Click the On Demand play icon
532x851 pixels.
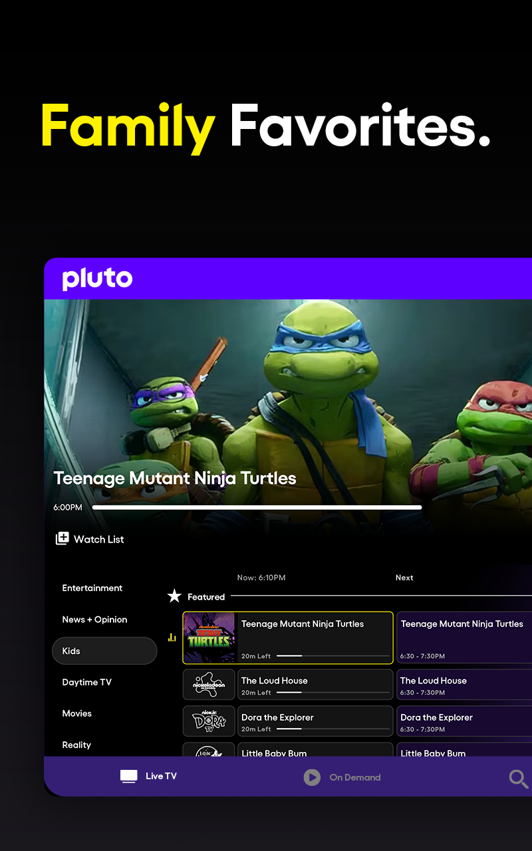tap(312, 777)
